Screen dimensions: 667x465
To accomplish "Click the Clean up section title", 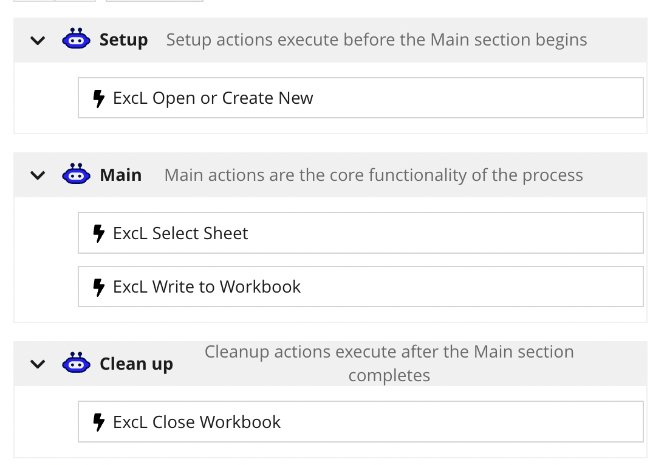I will (x=137, y=364).
